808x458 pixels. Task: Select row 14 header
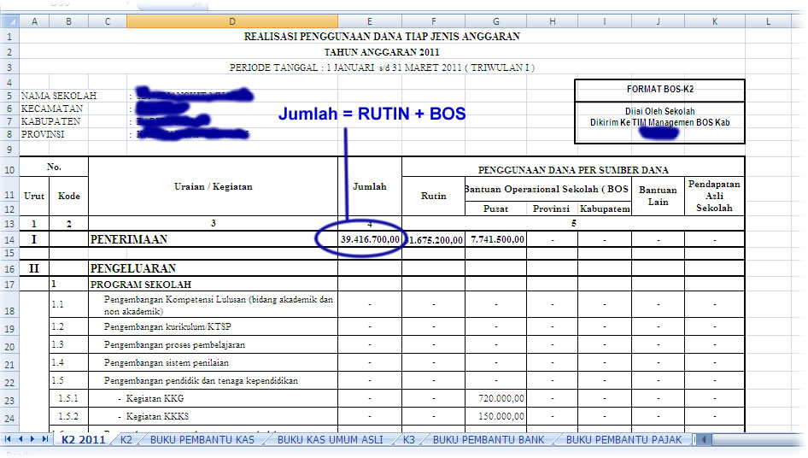pyautogui.click(x=9, y=240)
